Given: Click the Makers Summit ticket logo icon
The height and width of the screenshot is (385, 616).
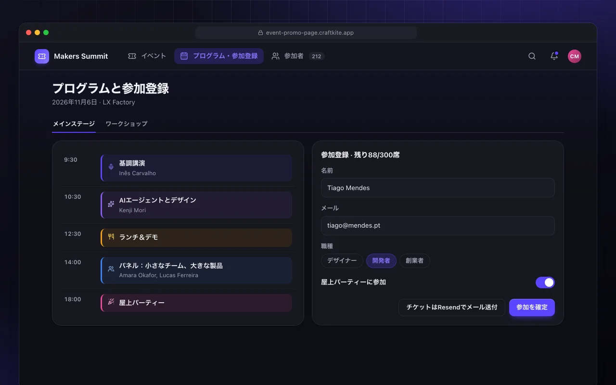Looking at the screenshot, I should pos(42,56).
